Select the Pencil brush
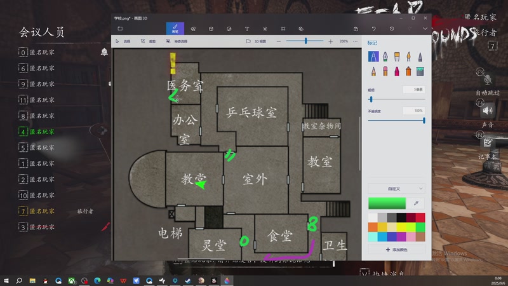Screen dimensions: 508x286 pos(373,71)
